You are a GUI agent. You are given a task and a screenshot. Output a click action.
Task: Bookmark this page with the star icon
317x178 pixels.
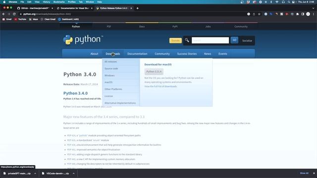[x=259, y=14]
